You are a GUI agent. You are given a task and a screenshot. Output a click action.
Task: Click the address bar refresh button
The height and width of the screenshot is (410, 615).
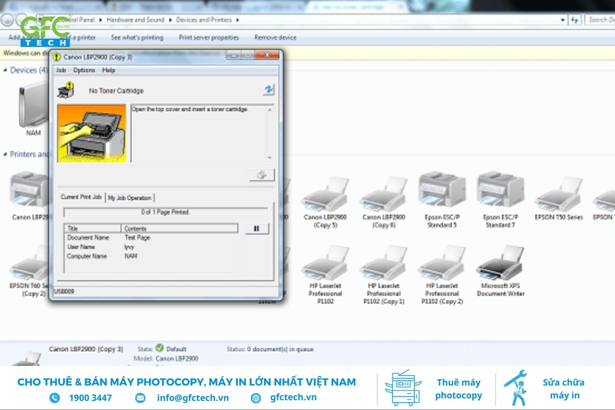click(x=574, y=20)
